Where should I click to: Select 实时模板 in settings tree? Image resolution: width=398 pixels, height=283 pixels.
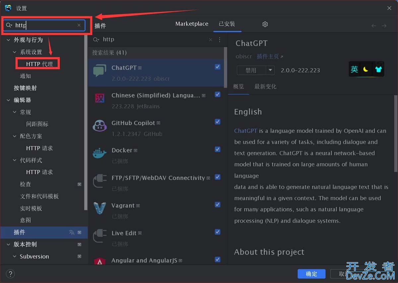point(31,208)
